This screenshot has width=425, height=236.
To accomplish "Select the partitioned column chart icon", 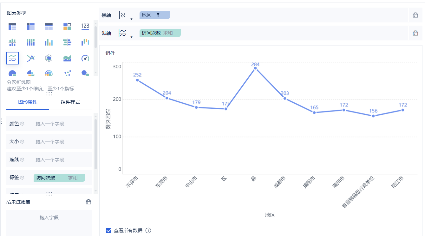I will [12, 42].
